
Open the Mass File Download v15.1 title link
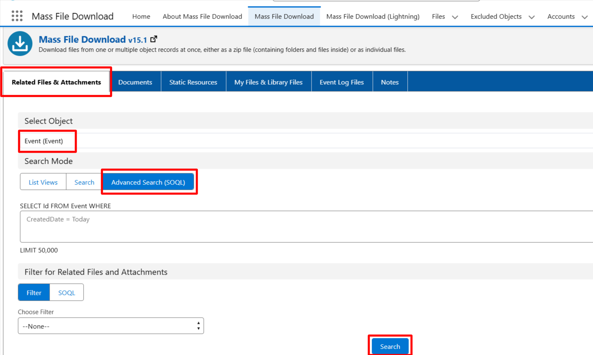click(x=93, y=39)
